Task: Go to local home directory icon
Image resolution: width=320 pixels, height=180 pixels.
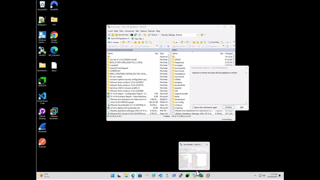Action: tap(143, 42)
